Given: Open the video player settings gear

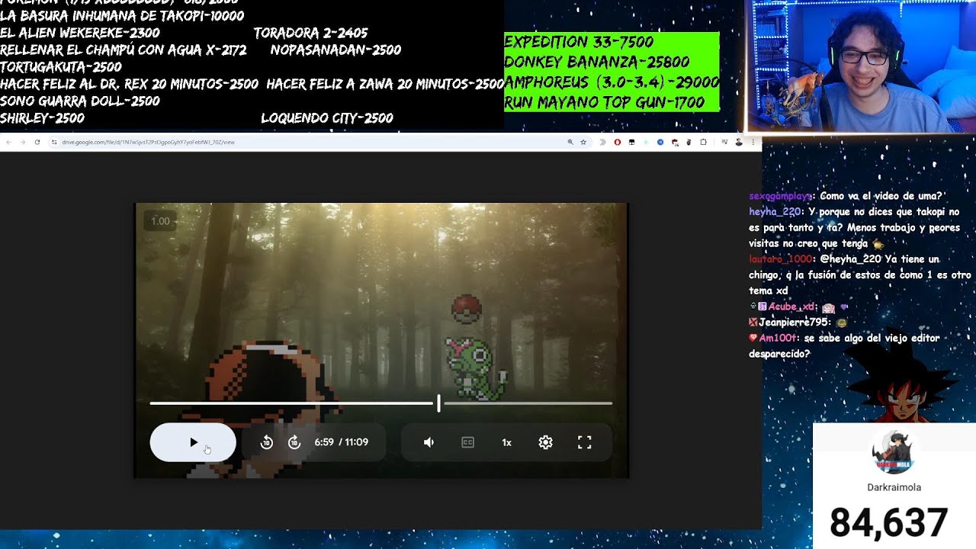Looking at the screenshot, I should pyautogui.click(x=545, y=442).
